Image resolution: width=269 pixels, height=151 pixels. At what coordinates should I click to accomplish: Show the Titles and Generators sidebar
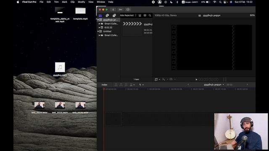[x=114, y=16]
